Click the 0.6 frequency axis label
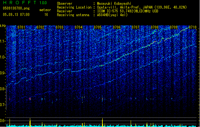Screen dimensions: 200x127 3,121
